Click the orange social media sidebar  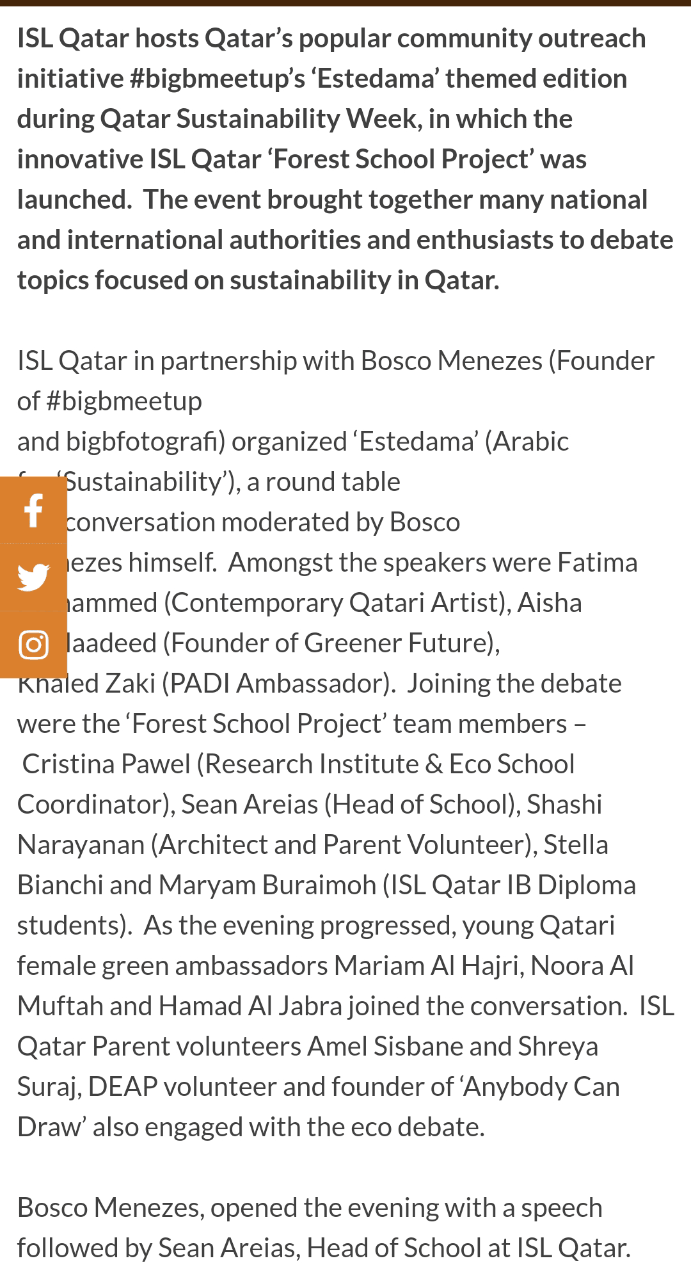[x=33, y=576]
